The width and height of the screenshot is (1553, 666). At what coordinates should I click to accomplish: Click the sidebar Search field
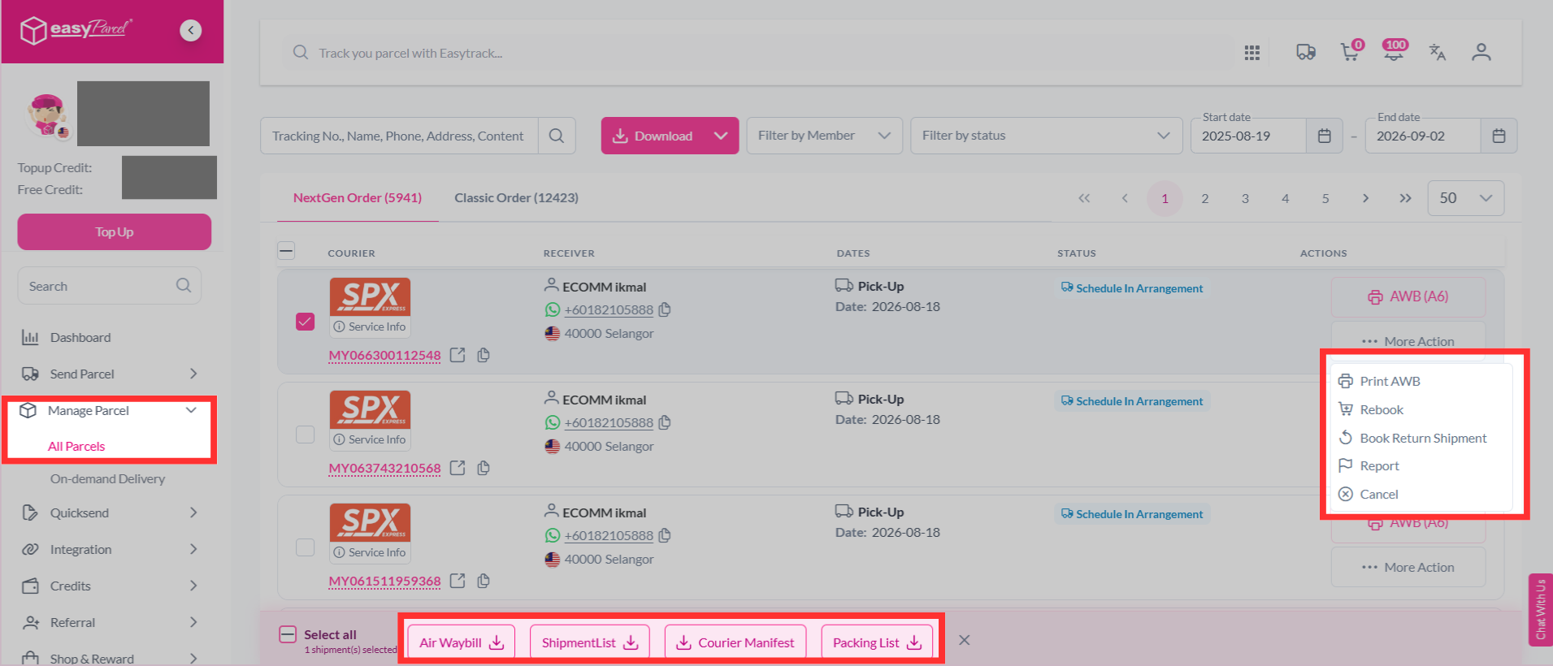[110, 286]
